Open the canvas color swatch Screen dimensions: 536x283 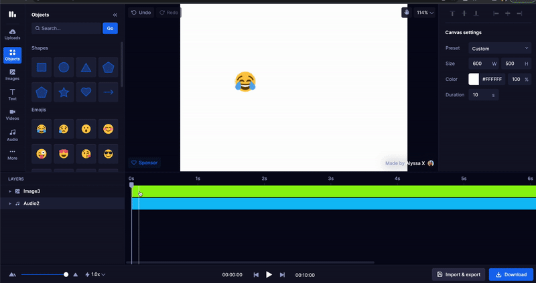click(x=474, y=79)
